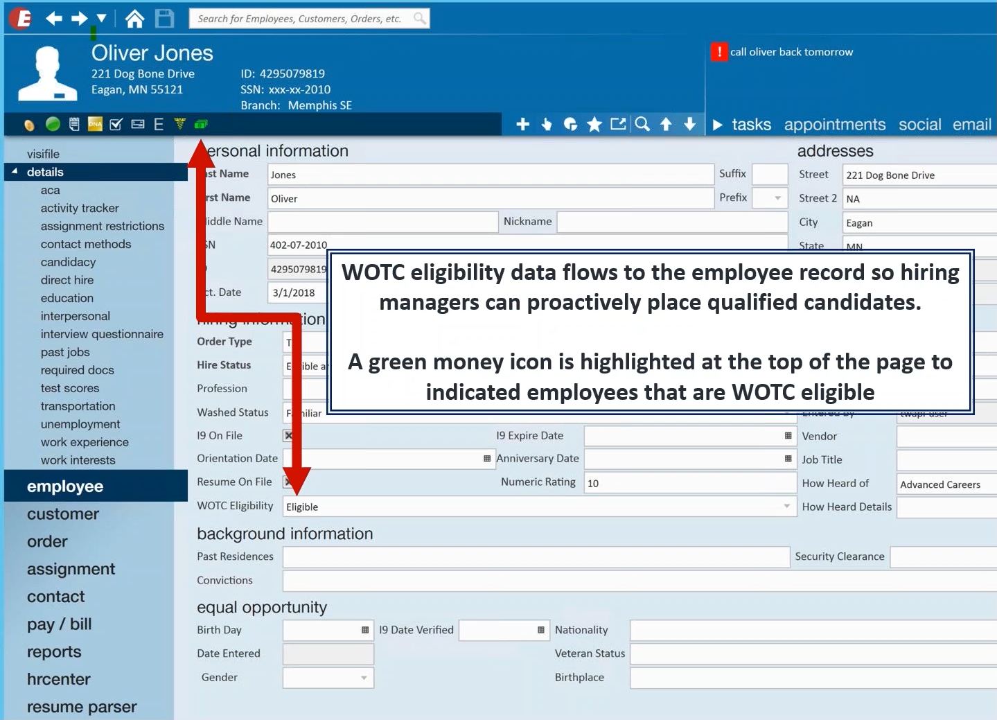Screen dimensions: 997x720
Task: Click the red Enterprise E logo
Action: point(21,18)
